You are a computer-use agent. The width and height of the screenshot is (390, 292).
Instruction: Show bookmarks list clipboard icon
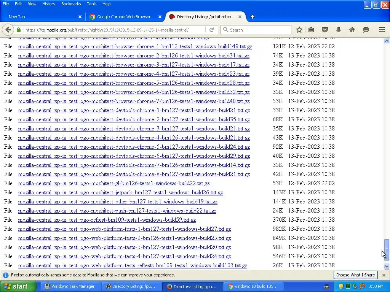point(311,30)
